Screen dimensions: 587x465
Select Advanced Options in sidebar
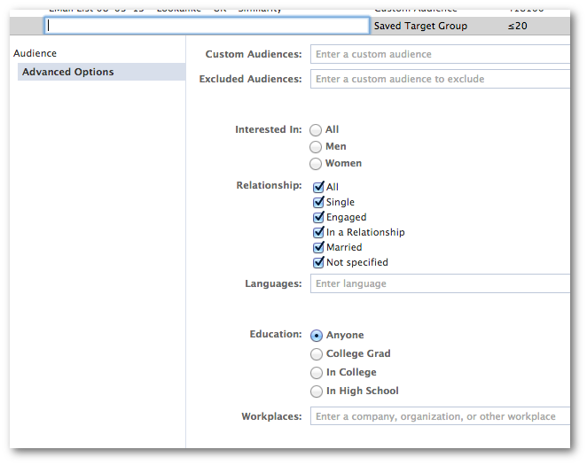coord(101,72)
